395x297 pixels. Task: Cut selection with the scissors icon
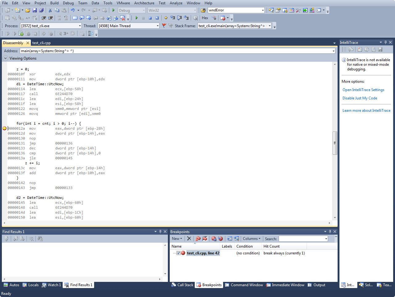click(50, 10)
